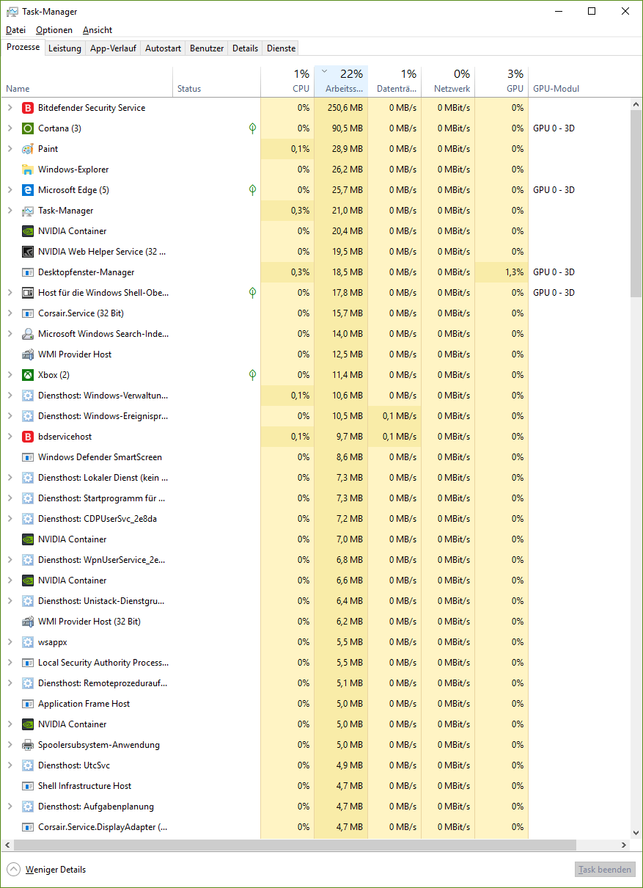The image size is (643, 888).
Task: Click the Application Frame Host icon
Action: (28, 704)
